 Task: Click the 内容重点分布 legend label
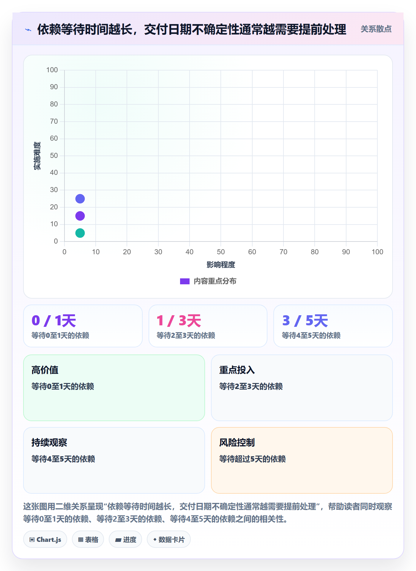215,281
